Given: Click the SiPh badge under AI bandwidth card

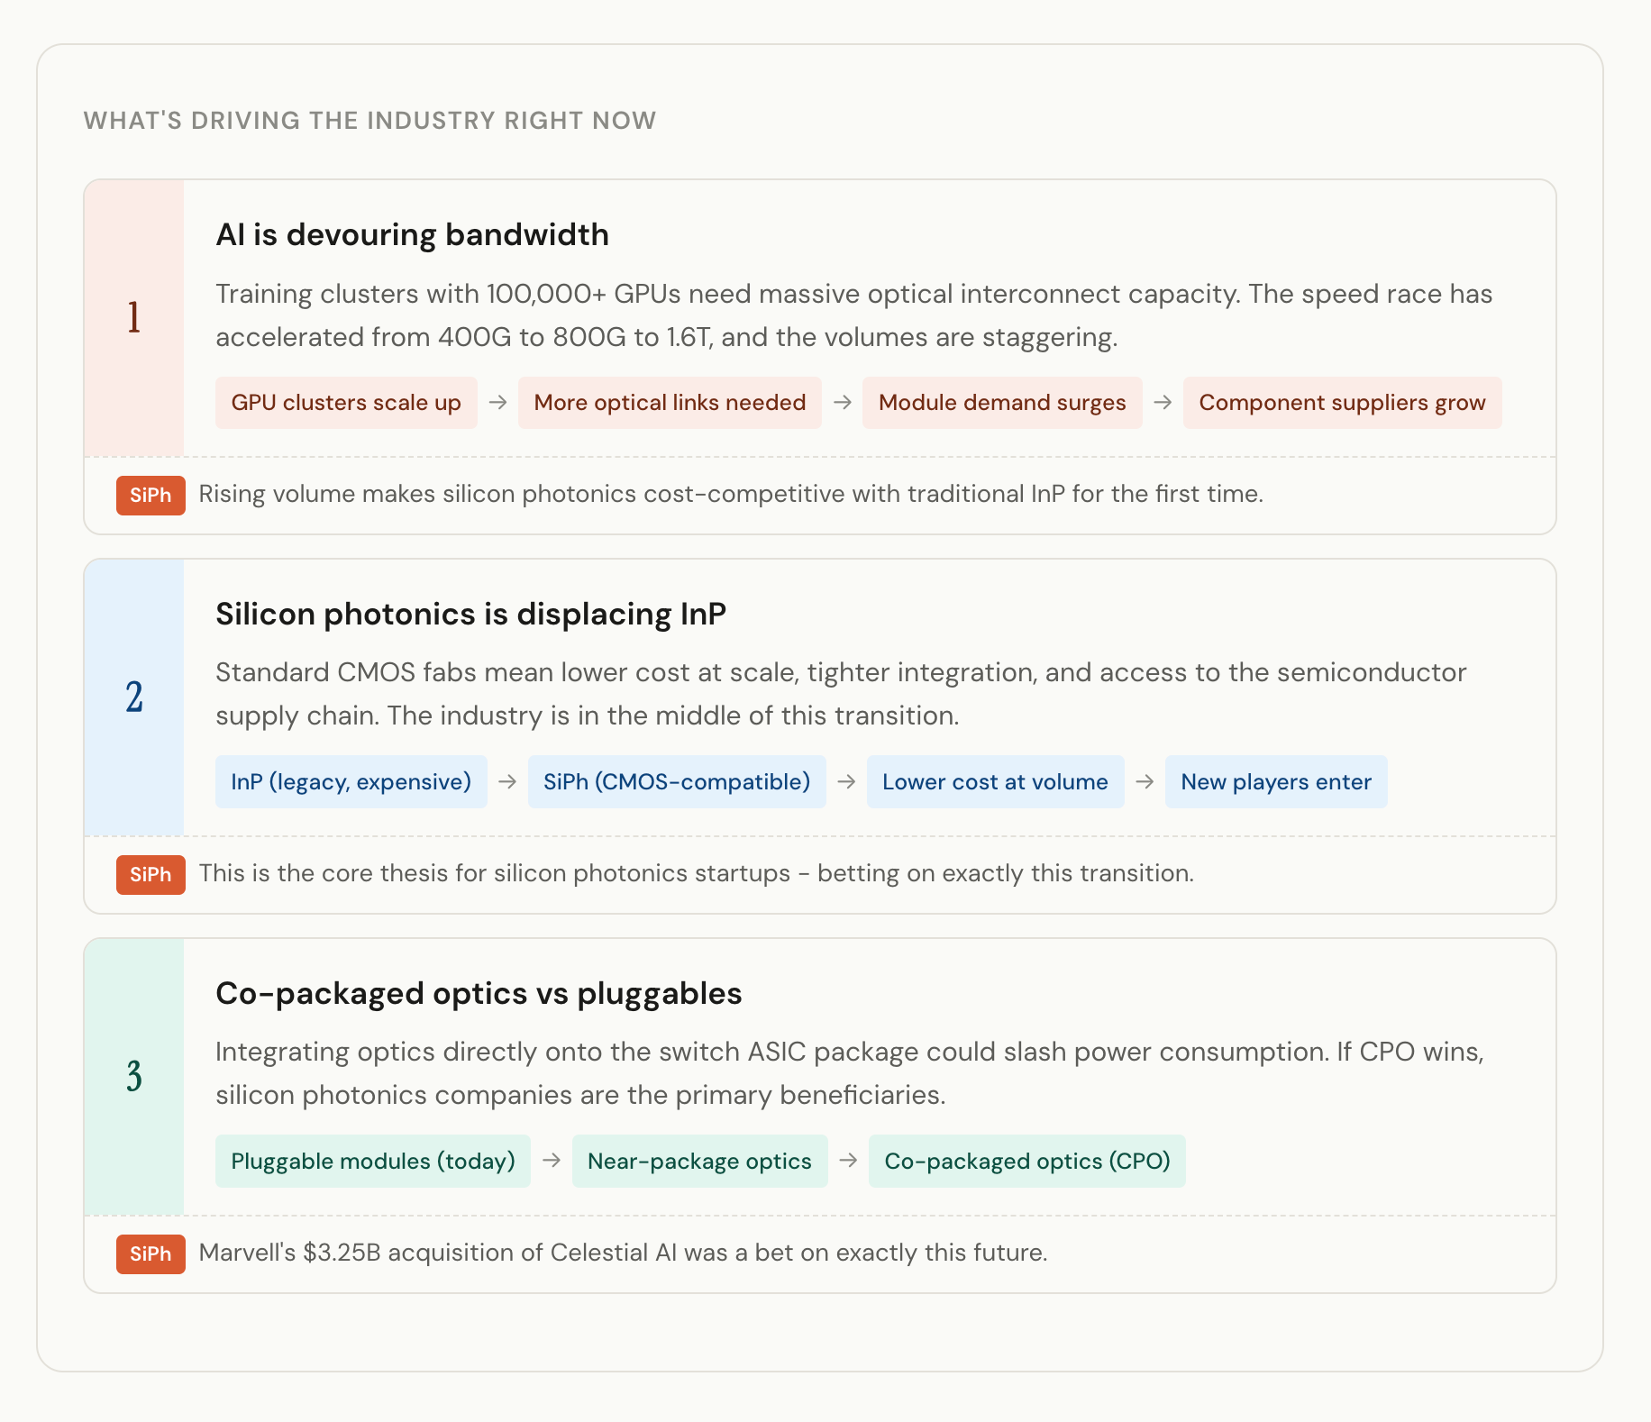Looking at the screenshot, I should point(151,495).
